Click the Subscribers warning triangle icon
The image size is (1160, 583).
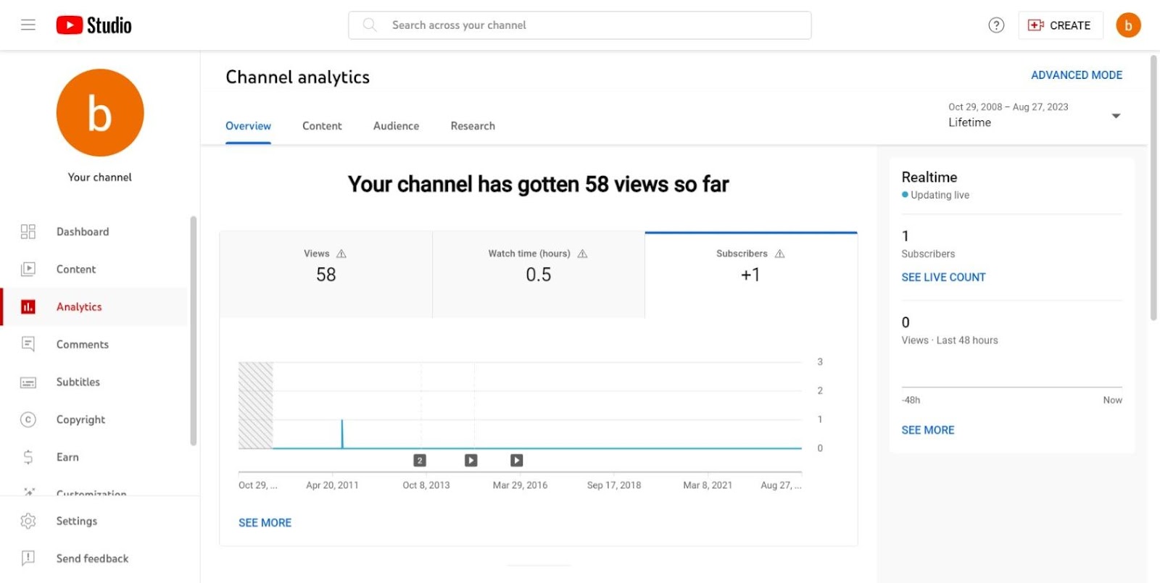[x=780, y=253]
